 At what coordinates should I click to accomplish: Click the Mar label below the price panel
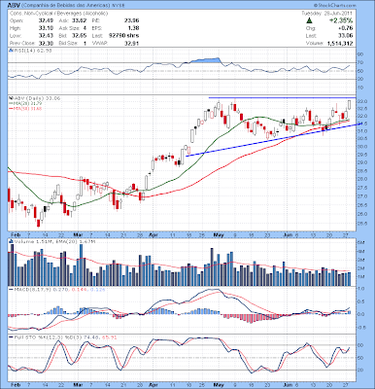coord(78,234)
